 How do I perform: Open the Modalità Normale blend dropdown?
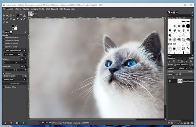point(183,68)
